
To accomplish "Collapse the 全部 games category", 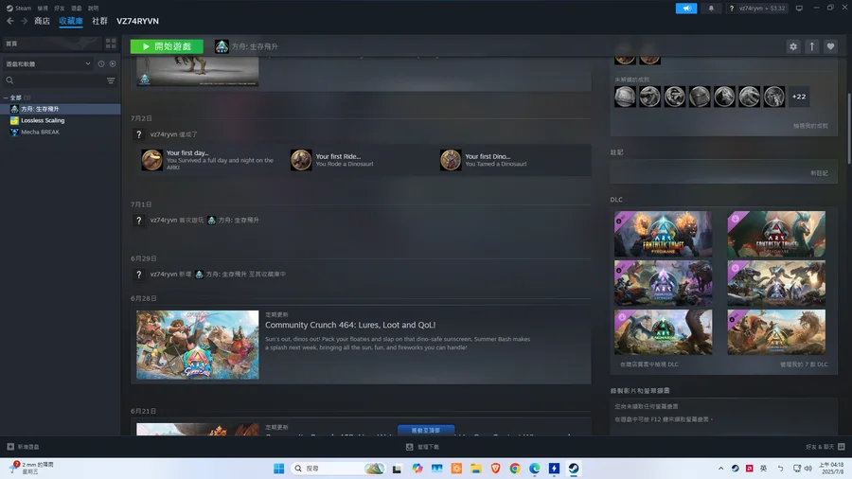I will coord(6,98).
